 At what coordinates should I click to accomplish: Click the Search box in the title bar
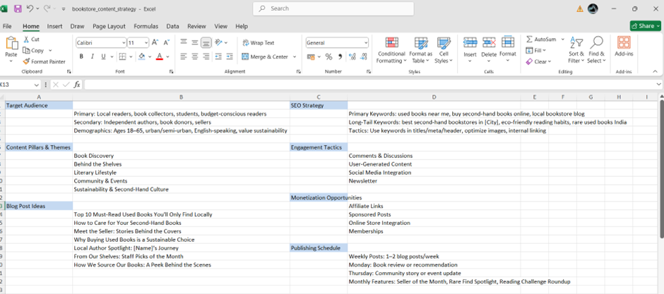333,8
